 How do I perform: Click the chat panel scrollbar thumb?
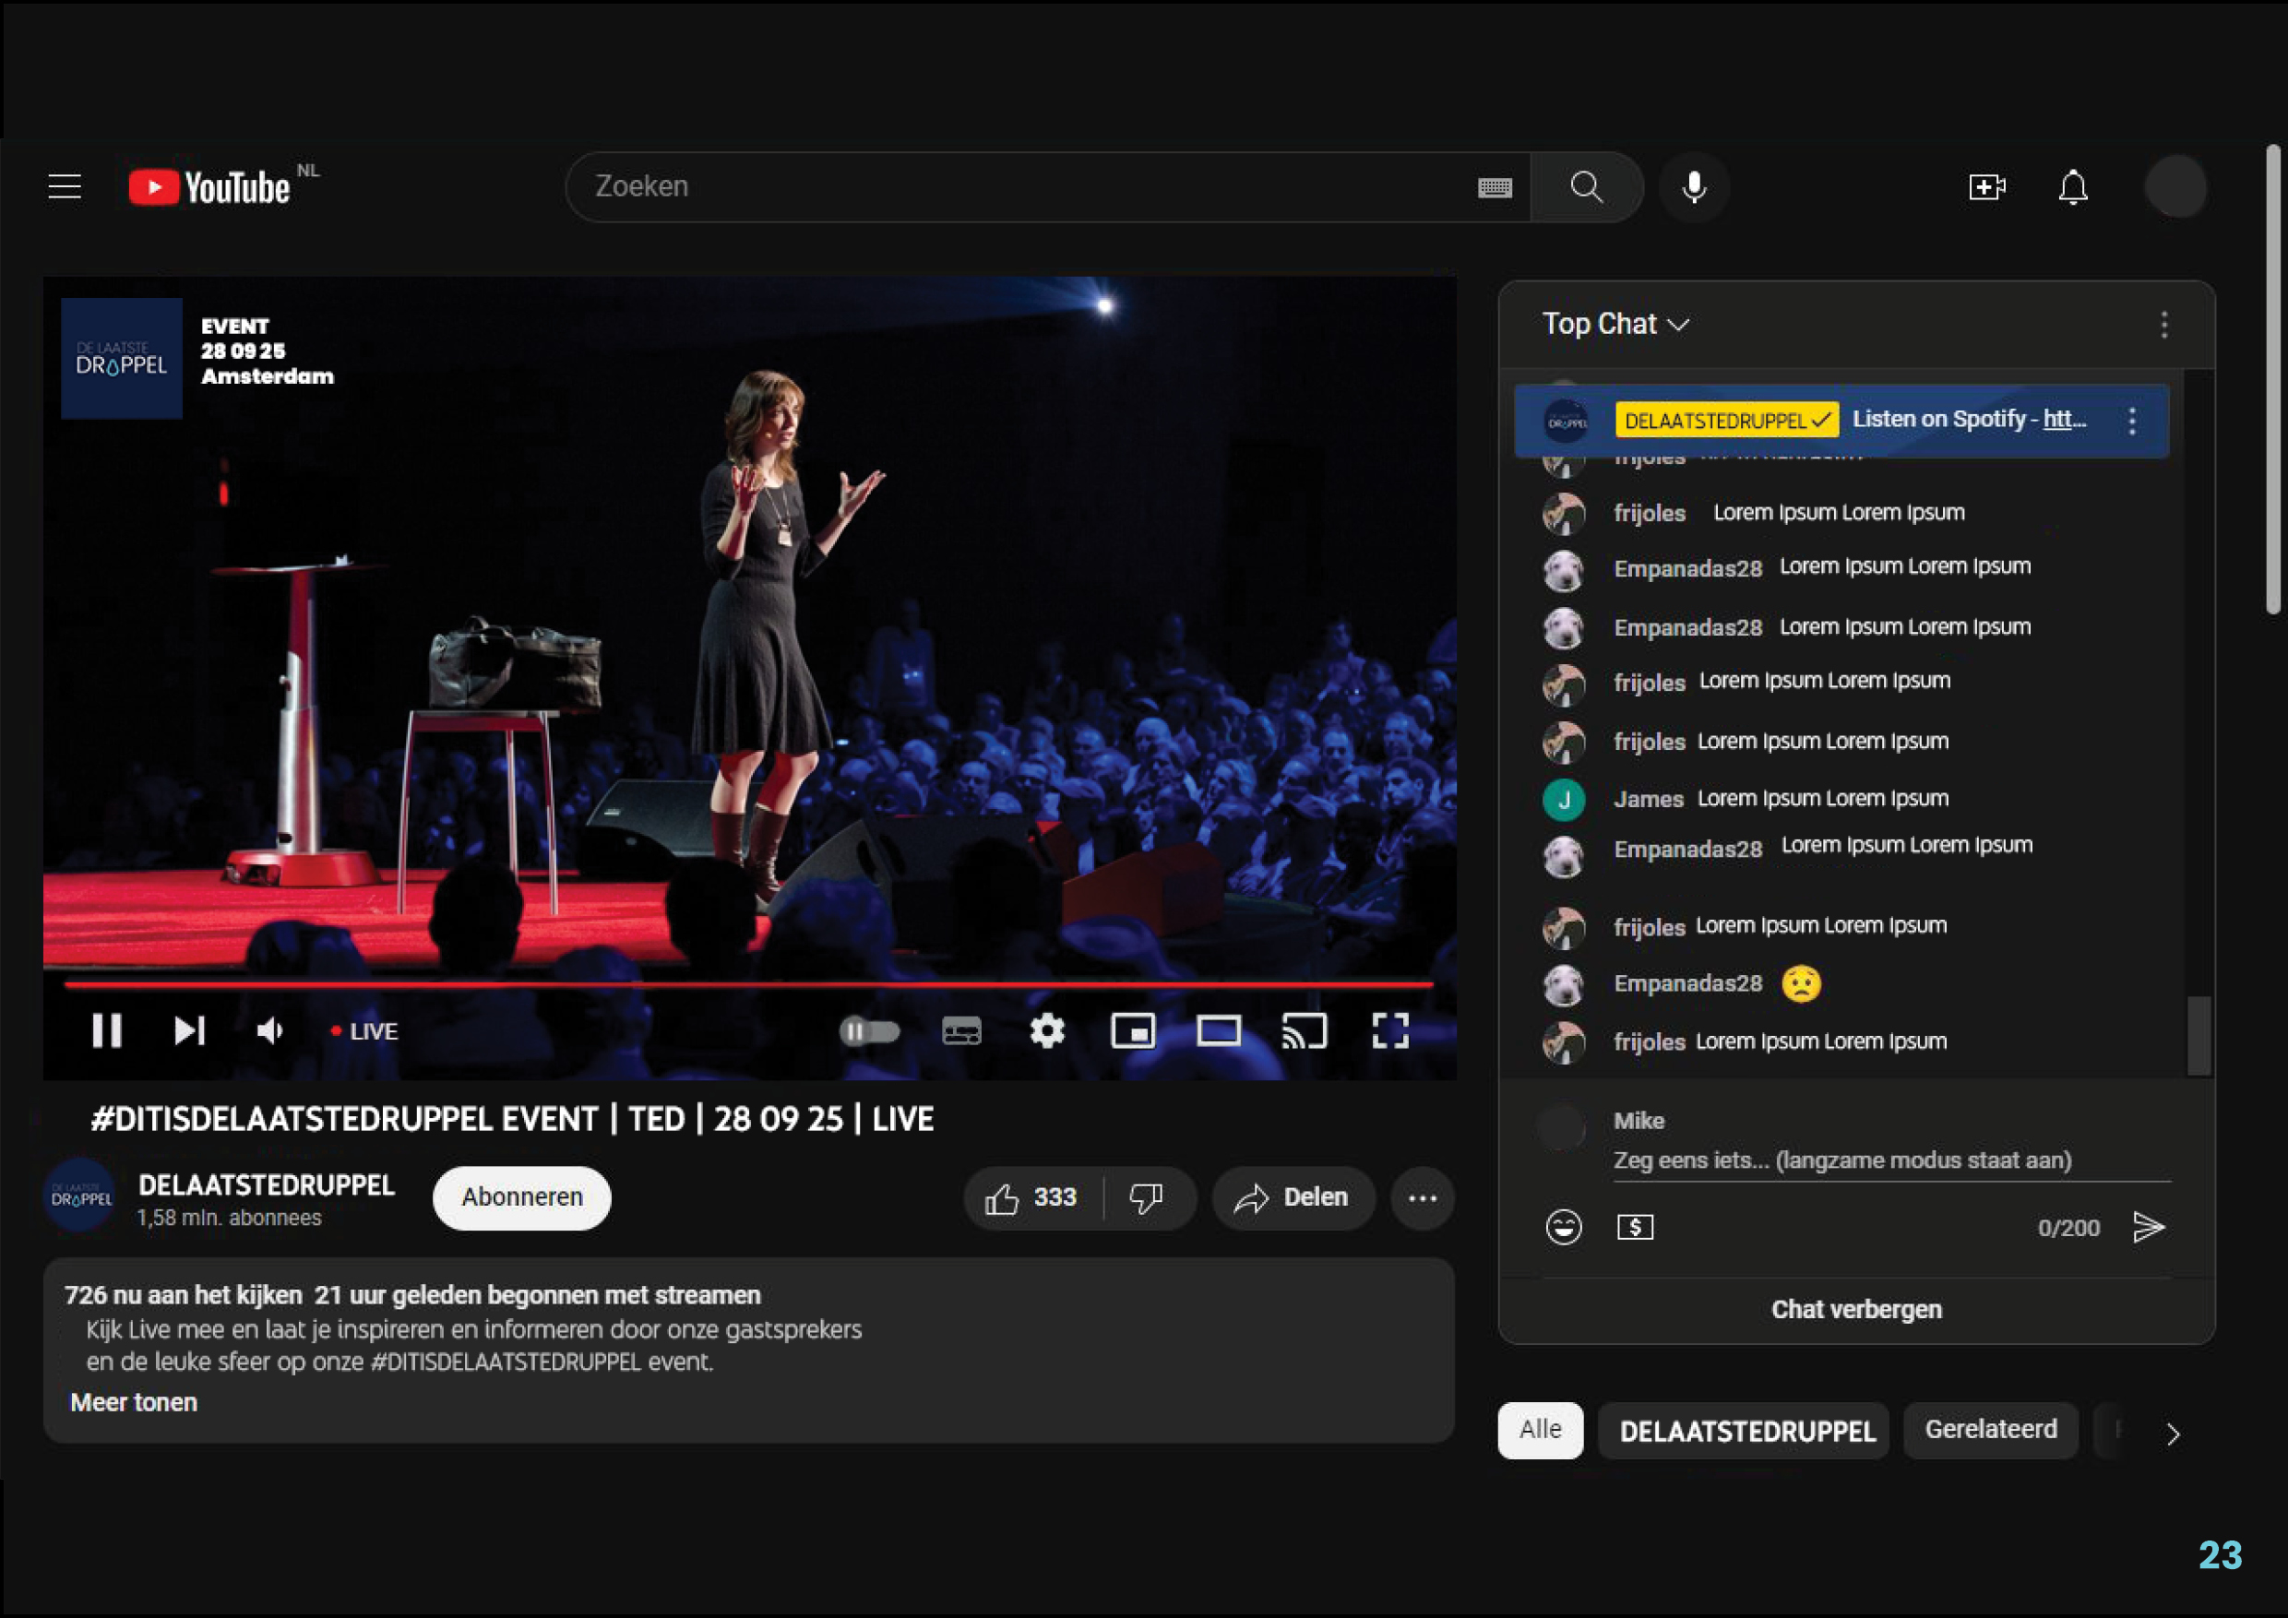pyautogui.click(x=2199, y=1035)
